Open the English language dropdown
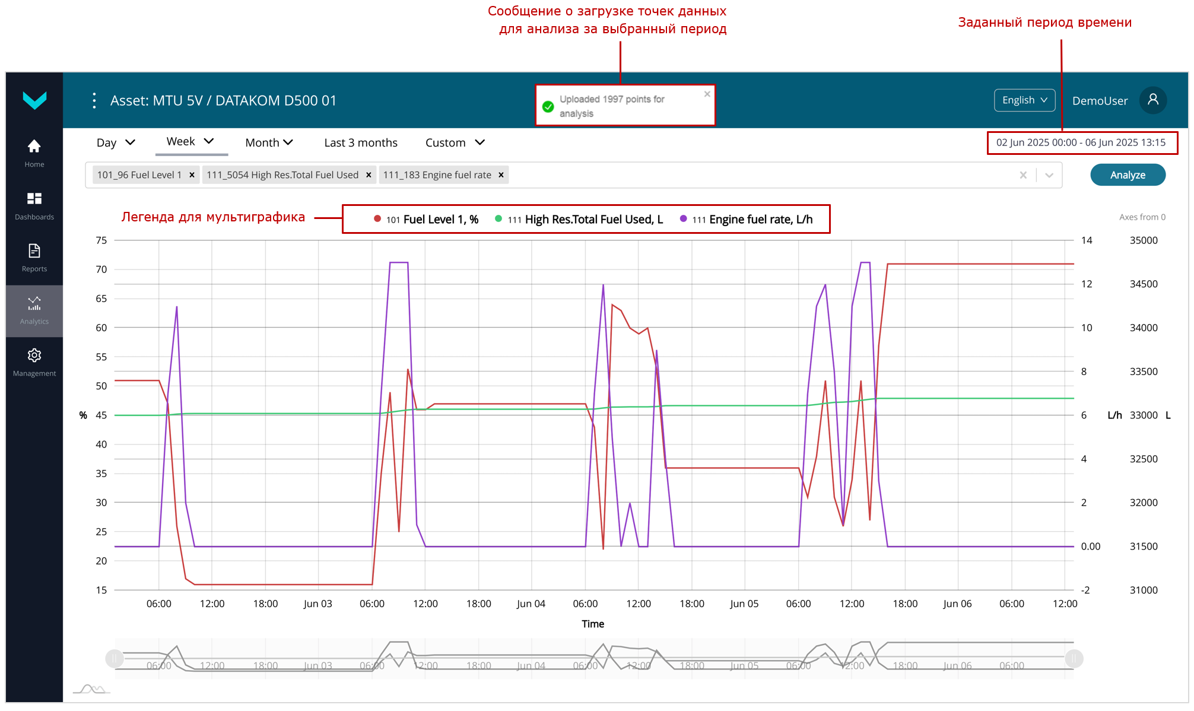Image resolution: width=1194 pixels, height=711 pixels. point(1024,100)
